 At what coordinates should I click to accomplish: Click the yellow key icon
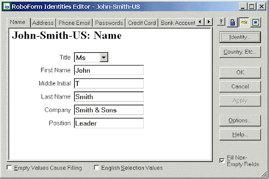[x=244, y=22]
